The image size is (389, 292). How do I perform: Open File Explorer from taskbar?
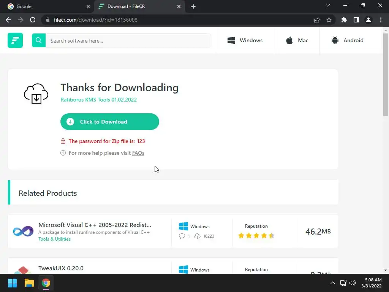click(x=29, y=283)
